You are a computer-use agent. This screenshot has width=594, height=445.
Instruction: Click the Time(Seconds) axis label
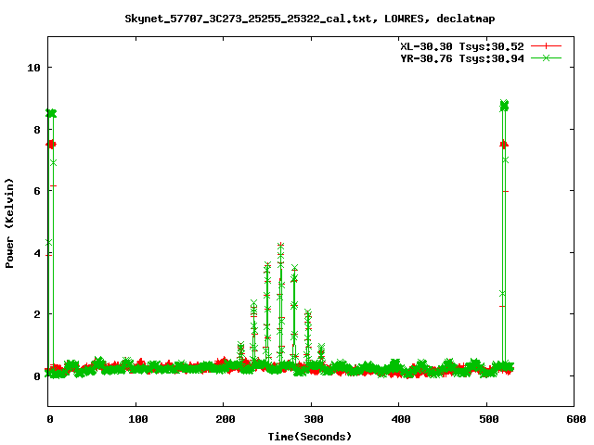[x=310, y=437]
